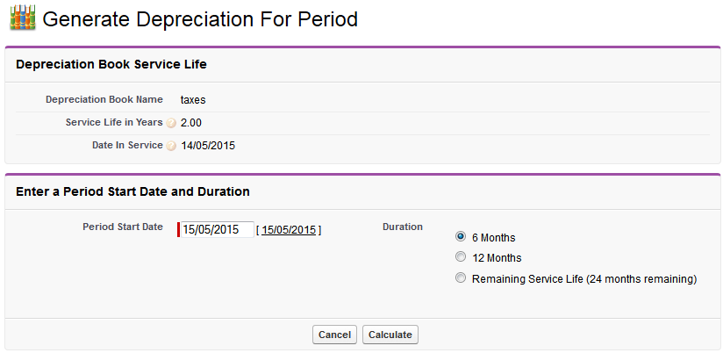Select Remaining Service Life duration option
723x353 pixels.
click(461, 278)
